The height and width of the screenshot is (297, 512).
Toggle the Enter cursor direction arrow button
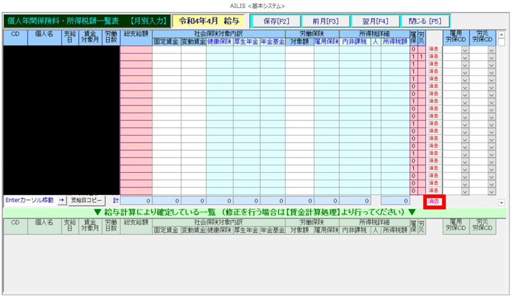(61, 200)
